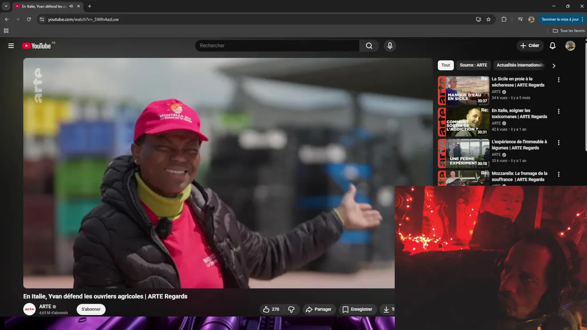Open the apps grid in bookmarks bar
Image resolution: width=587 pixels, height=330 pixels.
(x=6, y=31)
